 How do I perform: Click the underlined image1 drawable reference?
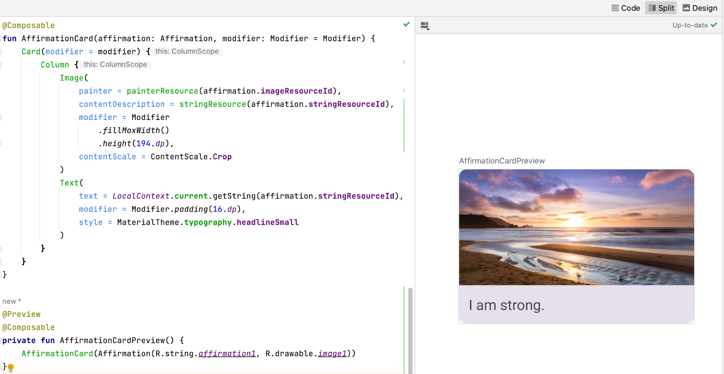pyautogui.click(x=332, y=354)
